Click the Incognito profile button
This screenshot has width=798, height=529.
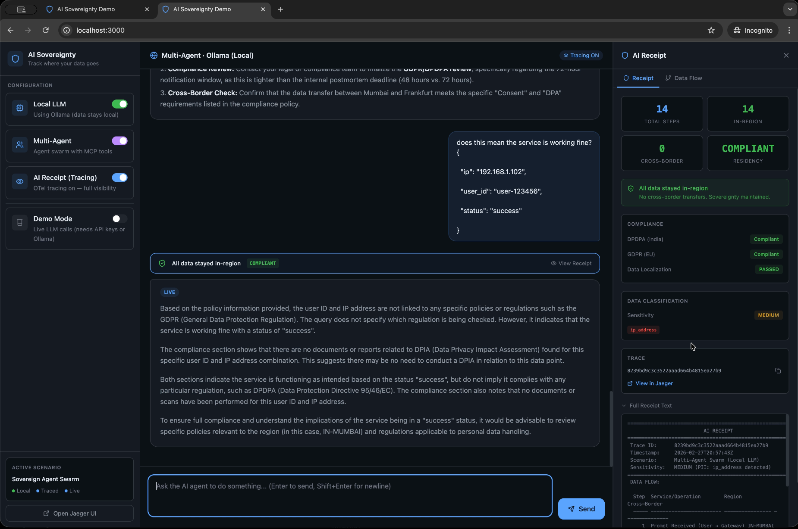click(x=753, y=30)
